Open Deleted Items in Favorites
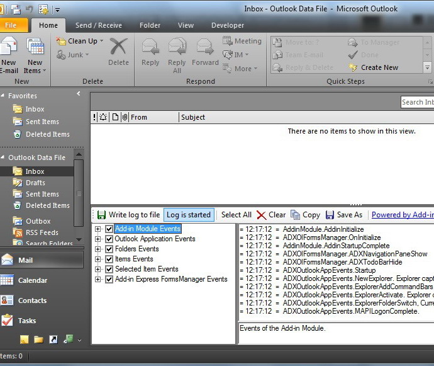 pyautogui.click(x=48, y=134)
